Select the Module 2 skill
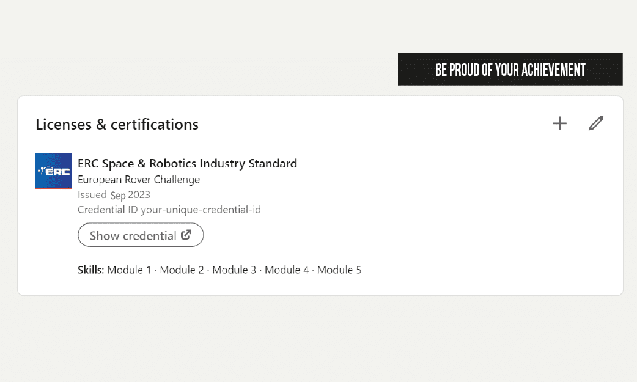 click(x=182, y=270)
